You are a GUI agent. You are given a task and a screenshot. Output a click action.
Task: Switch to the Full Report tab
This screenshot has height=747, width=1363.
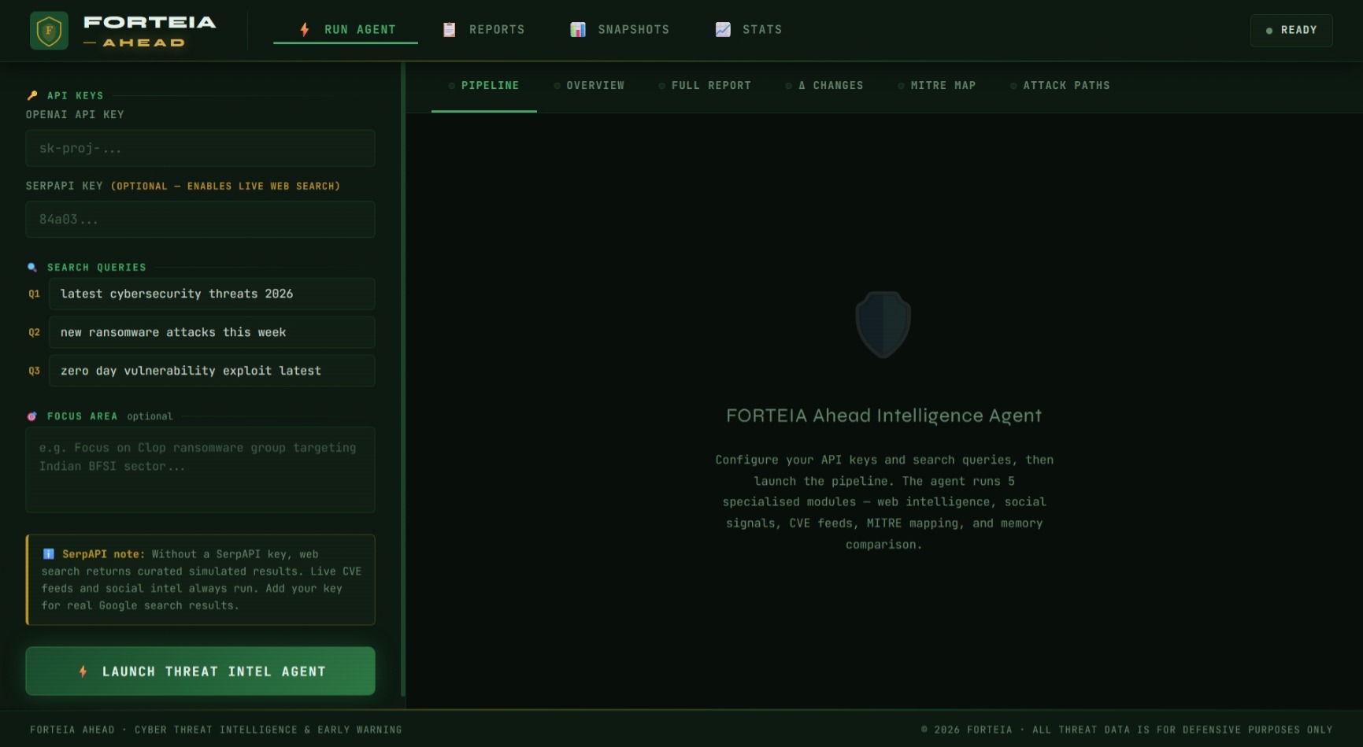[706, 86]
